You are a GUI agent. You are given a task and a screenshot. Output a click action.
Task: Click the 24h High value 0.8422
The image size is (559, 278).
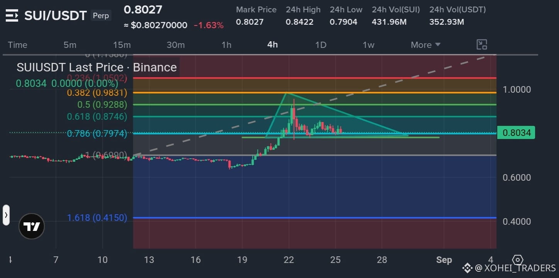click(300, 22)
